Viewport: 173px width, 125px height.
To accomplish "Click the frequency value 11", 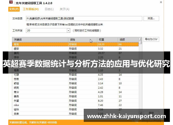I will tap(120, 96).
